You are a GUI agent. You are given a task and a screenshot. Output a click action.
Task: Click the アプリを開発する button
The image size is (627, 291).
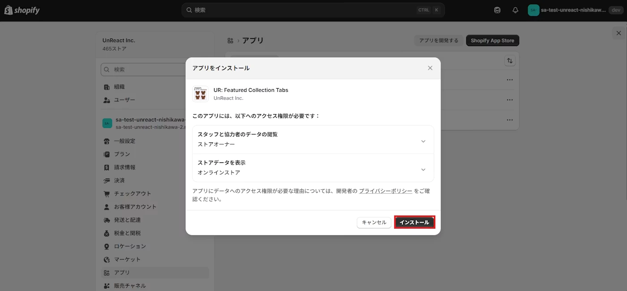(x=438, y=40)
